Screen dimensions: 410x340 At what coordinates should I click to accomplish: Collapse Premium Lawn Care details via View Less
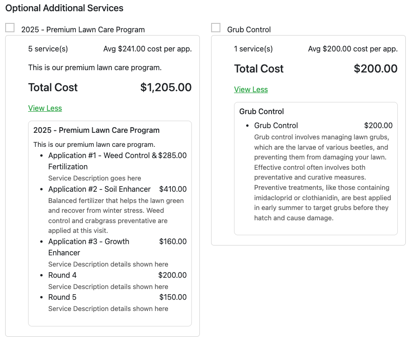click(x=45, y=108)
